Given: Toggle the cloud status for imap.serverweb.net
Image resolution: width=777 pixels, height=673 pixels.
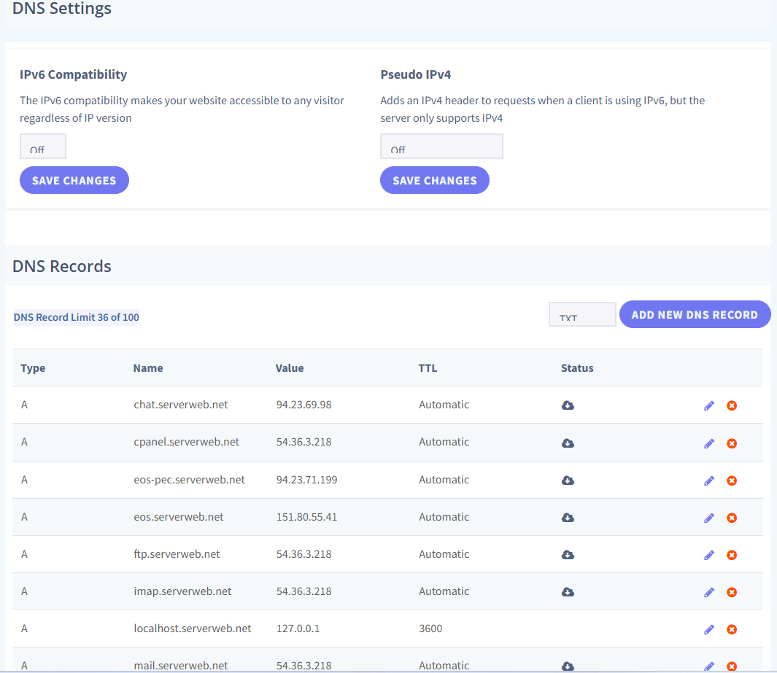Looking at the screenshot, I should 568,592.
